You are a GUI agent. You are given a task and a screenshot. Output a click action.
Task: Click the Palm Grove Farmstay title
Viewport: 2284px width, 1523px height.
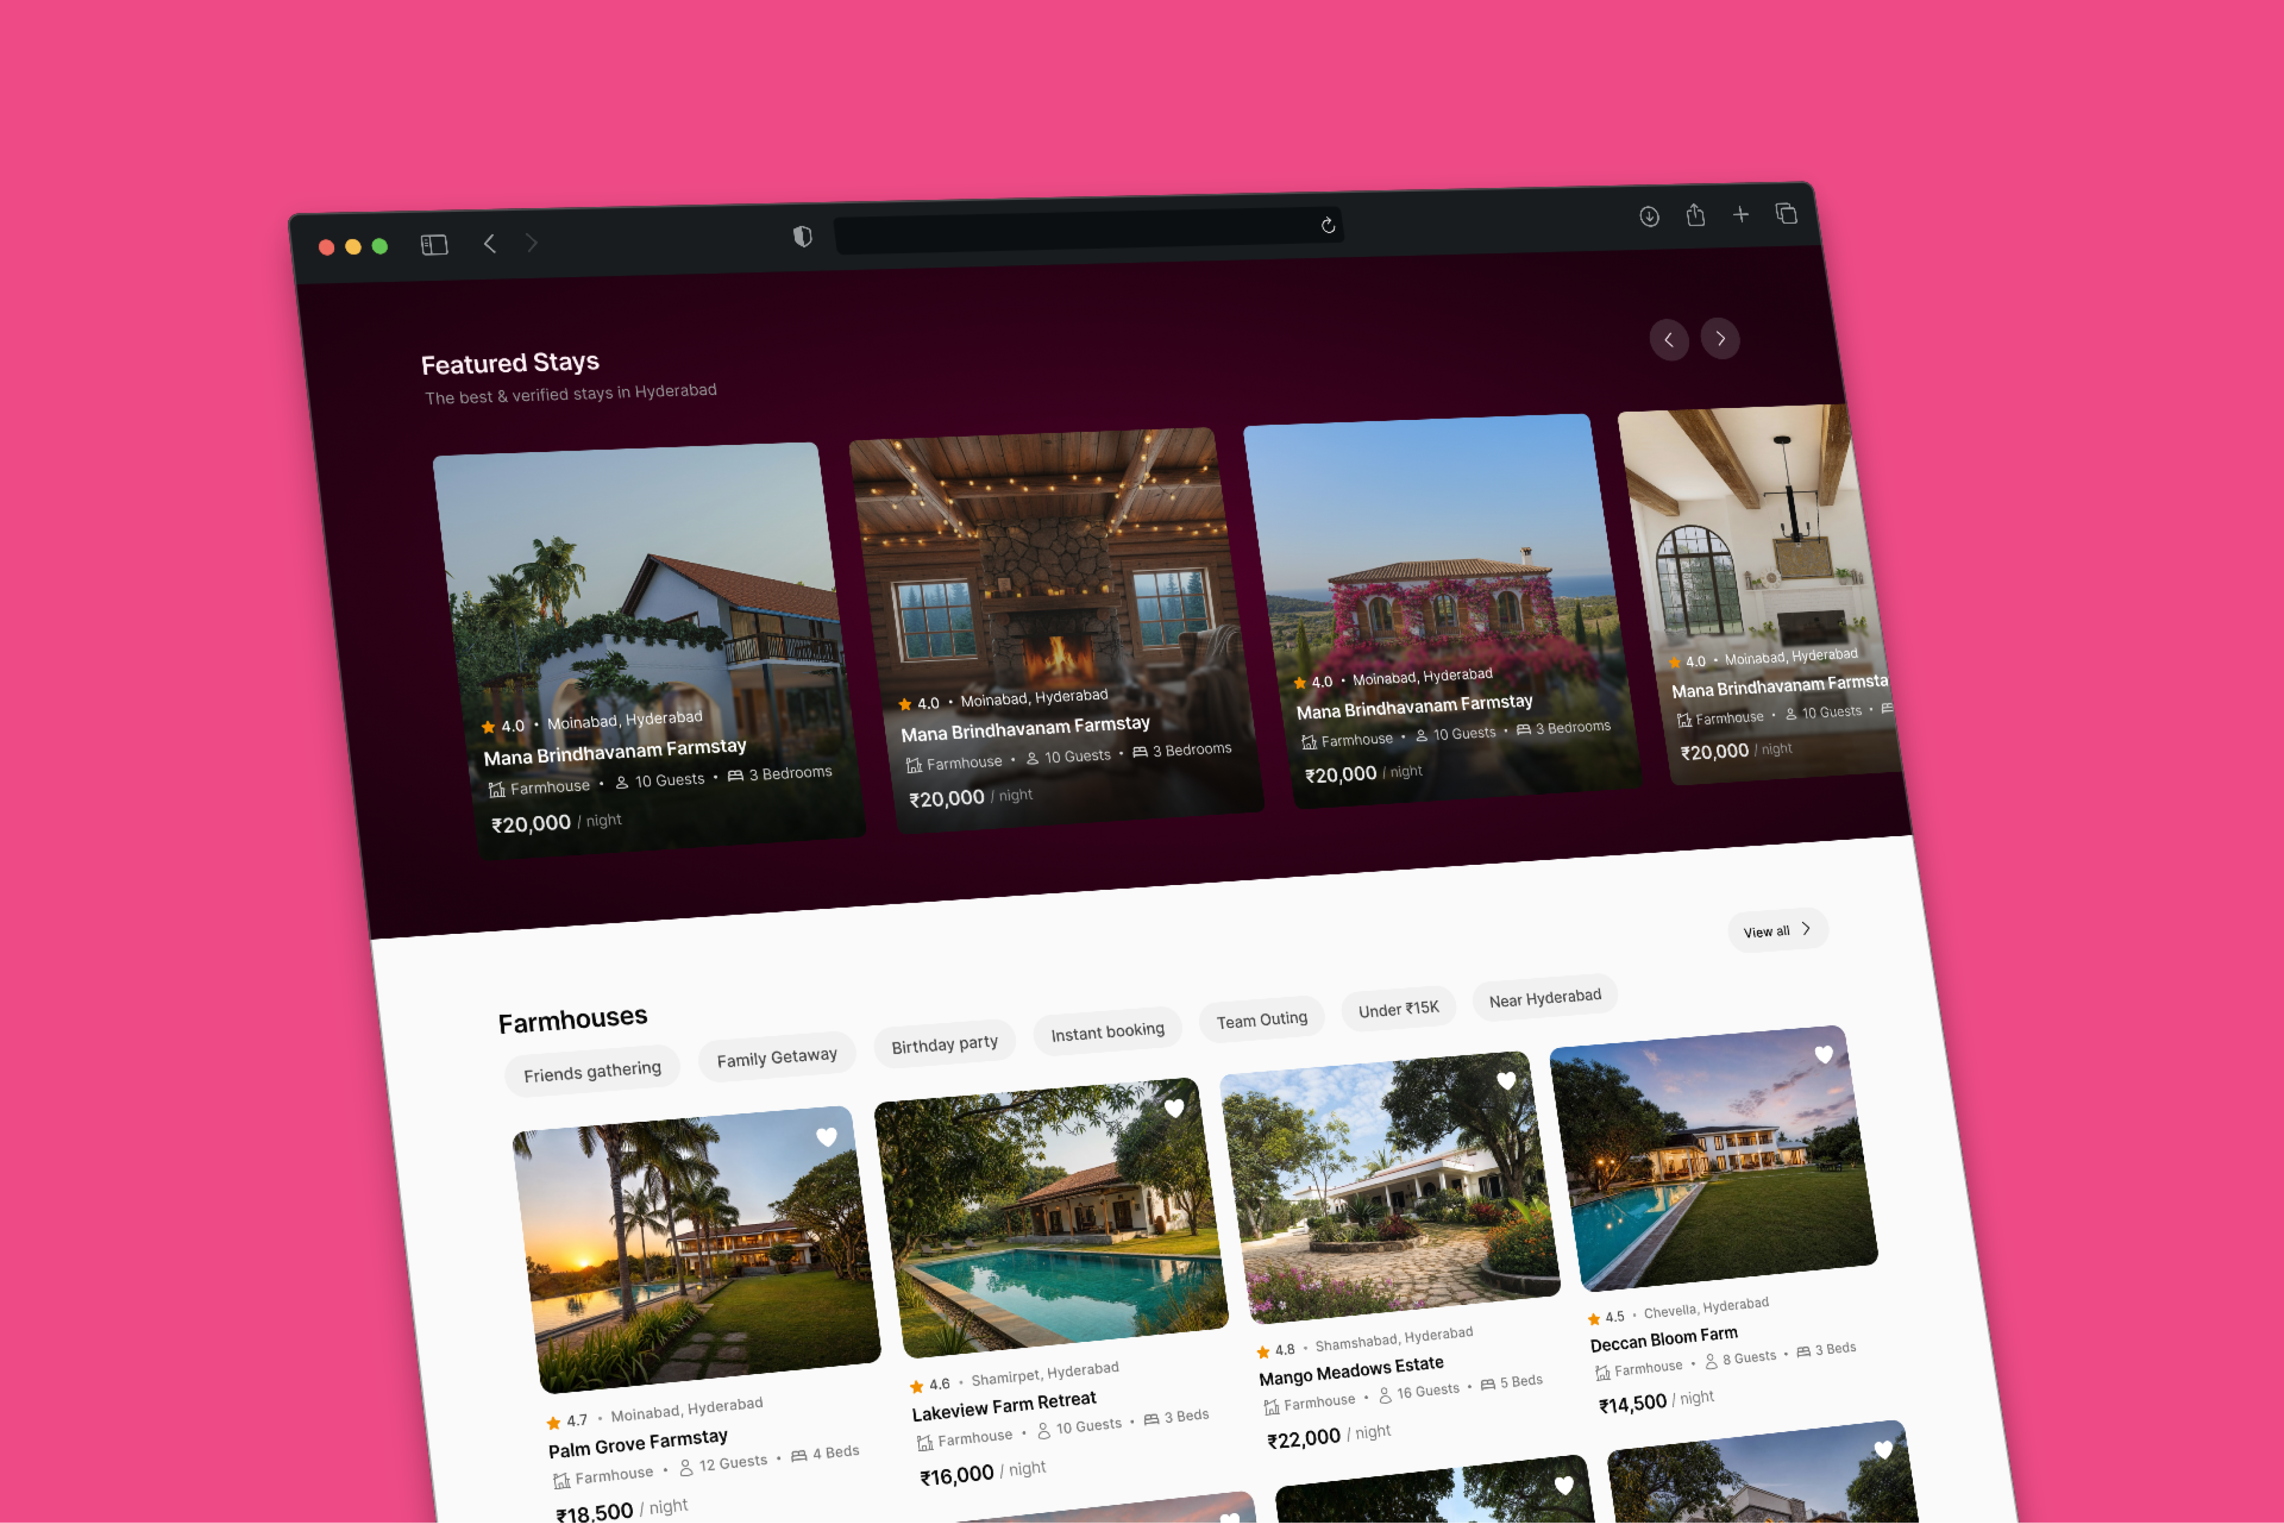click(638, 1444)
